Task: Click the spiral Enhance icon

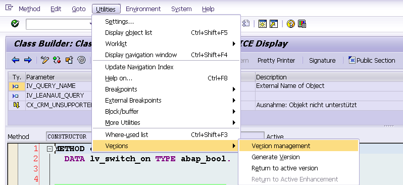Action: (x=81, y=60)
